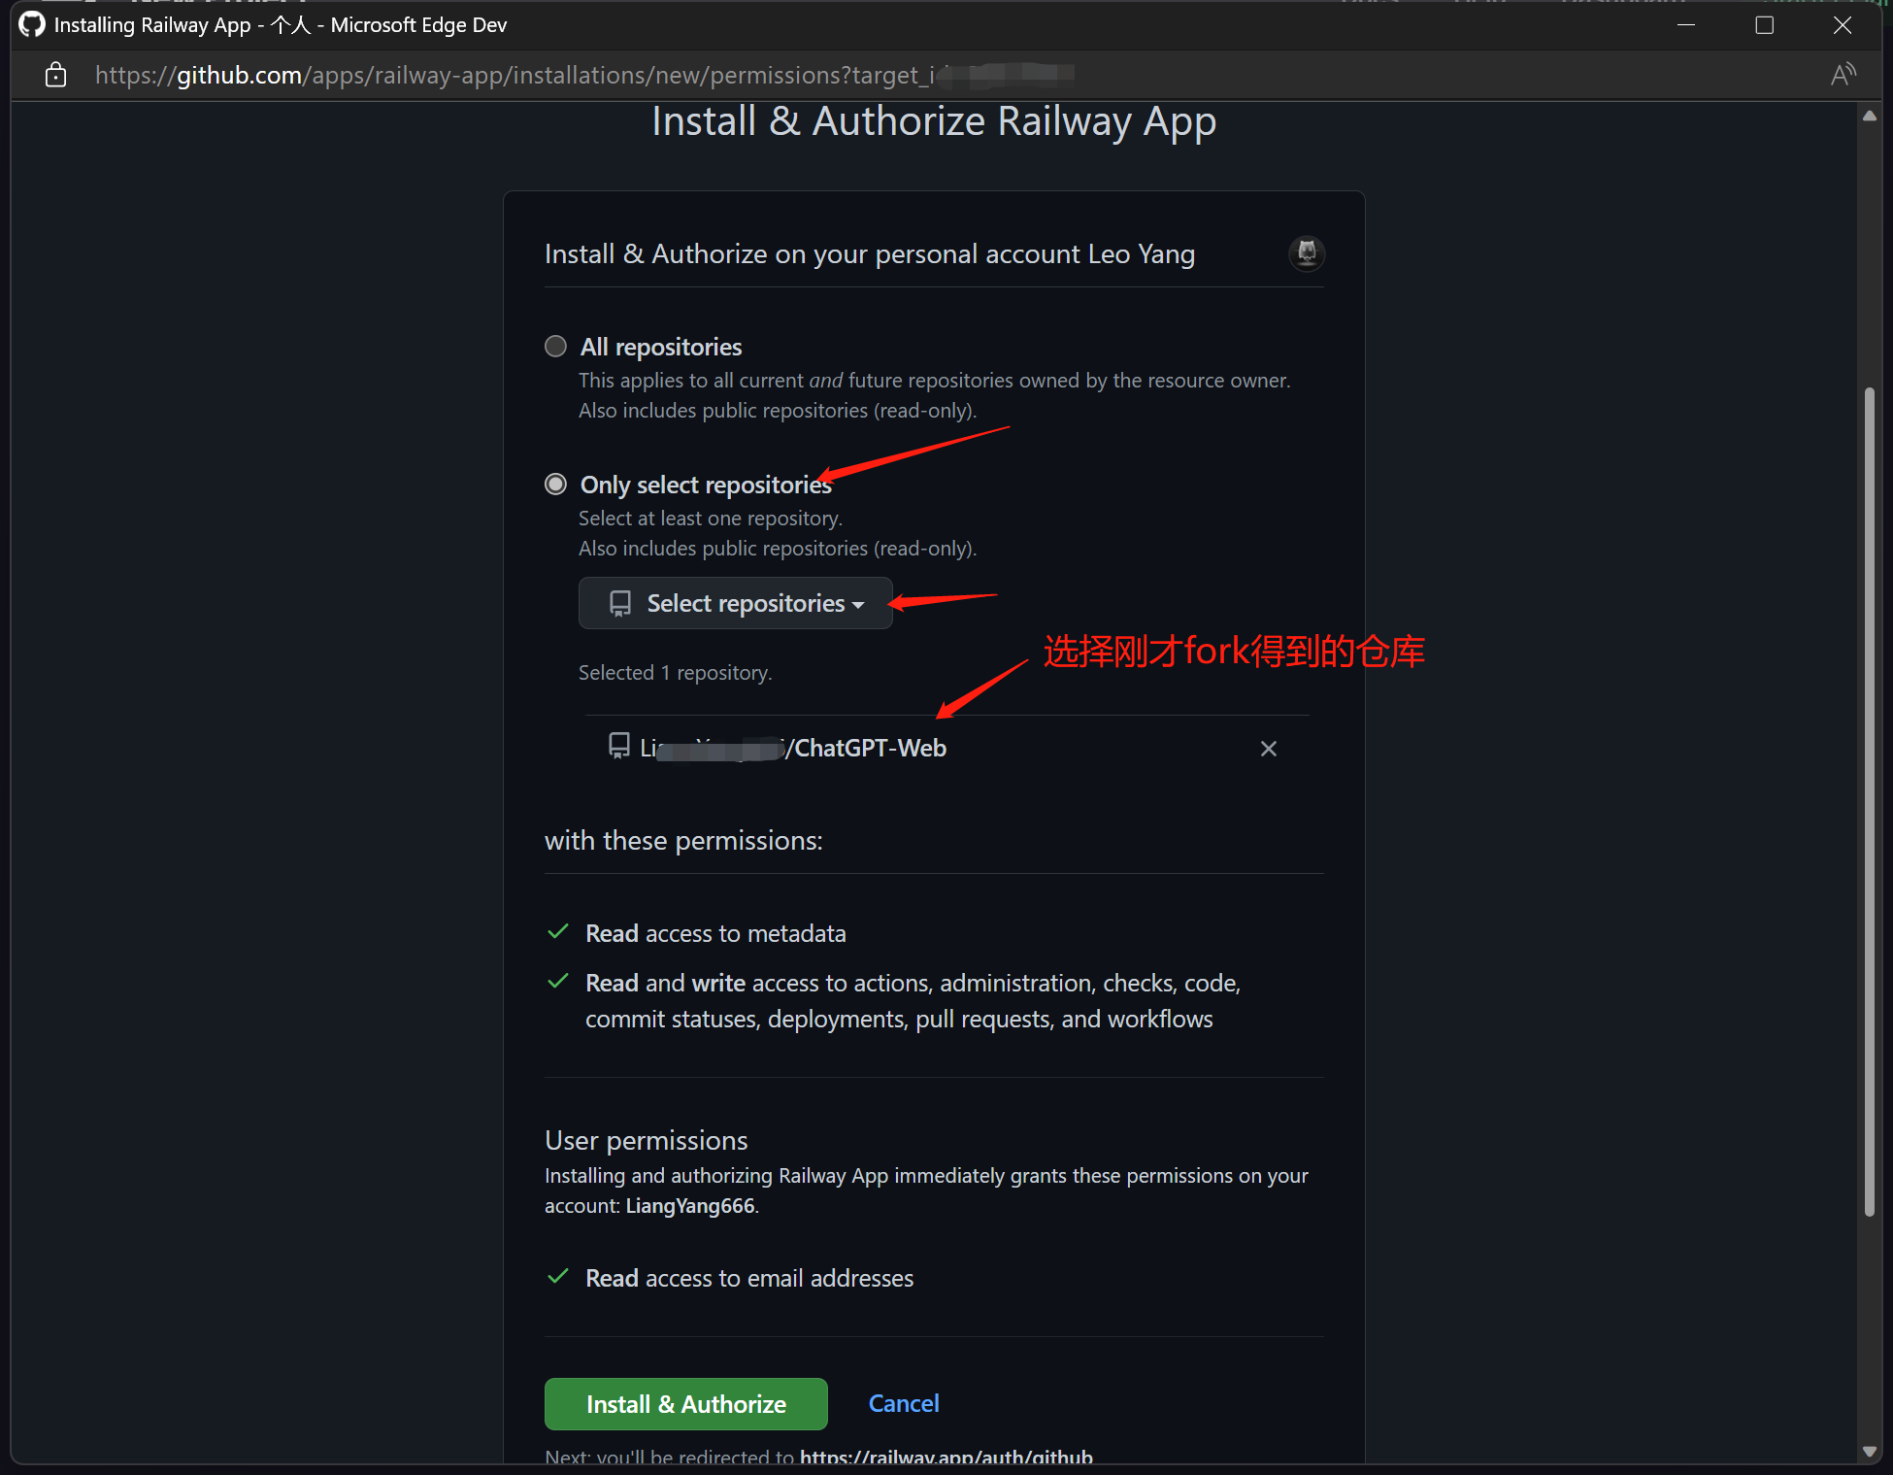
Task: Select the All repositories radio button
Action: pyautogui.click(x=555, y=347)
